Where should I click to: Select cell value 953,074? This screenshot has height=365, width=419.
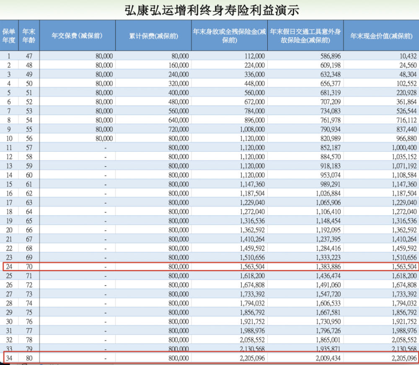click(331, 175)
